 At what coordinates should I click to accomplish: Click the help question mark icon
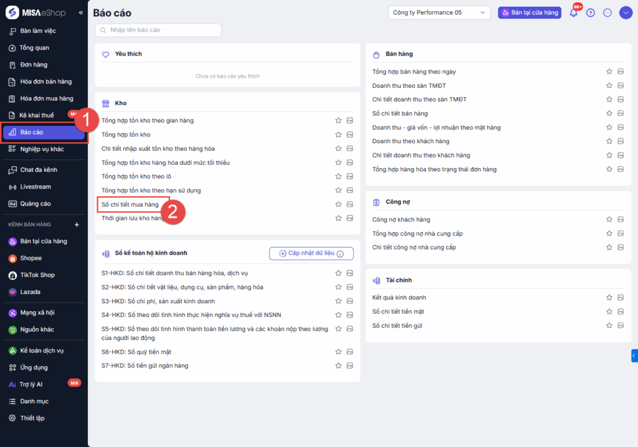coord(591,13)
